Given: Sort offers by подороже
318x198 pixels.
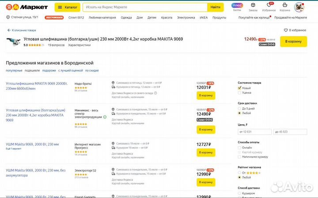Looking at the screenshot, I should pos(49,70).
